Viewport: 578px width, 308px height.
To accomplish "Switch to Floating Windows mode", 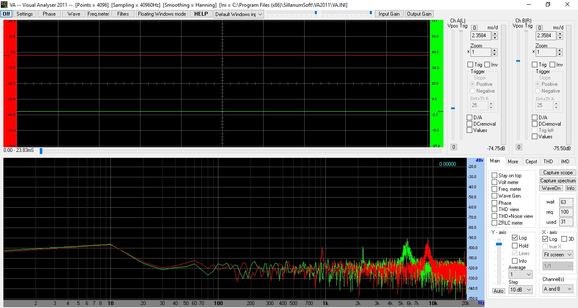I will [162, 14].
